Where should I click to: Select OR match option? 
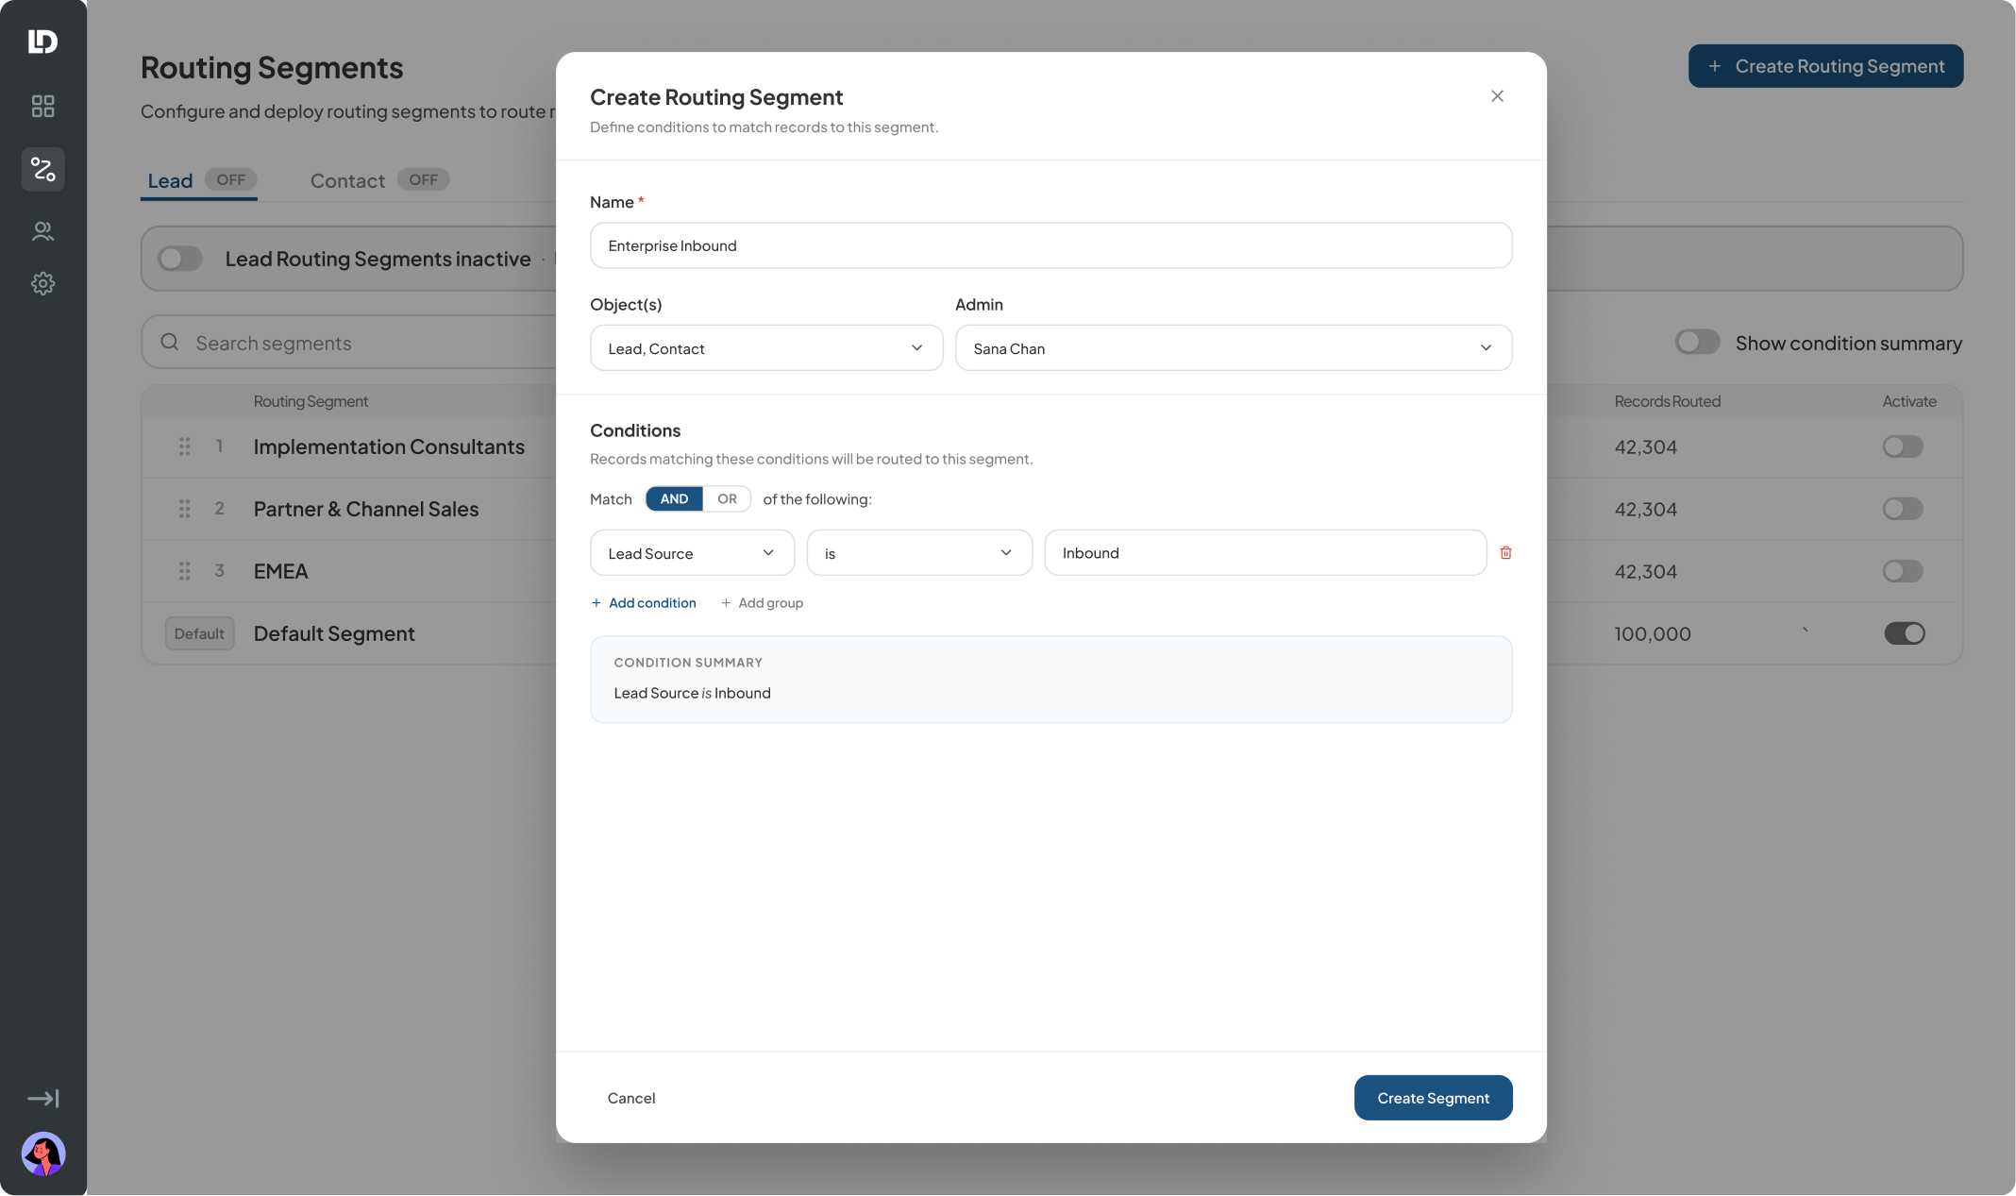pyautogui.click(x=727, y=498)
